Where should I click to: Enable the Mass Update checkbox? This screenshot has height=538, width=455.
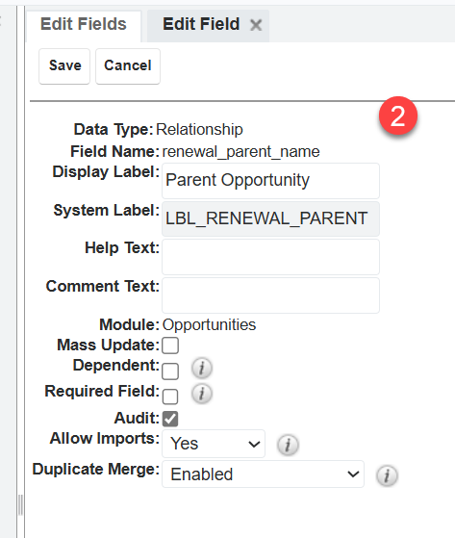click(x=170, y=346)
